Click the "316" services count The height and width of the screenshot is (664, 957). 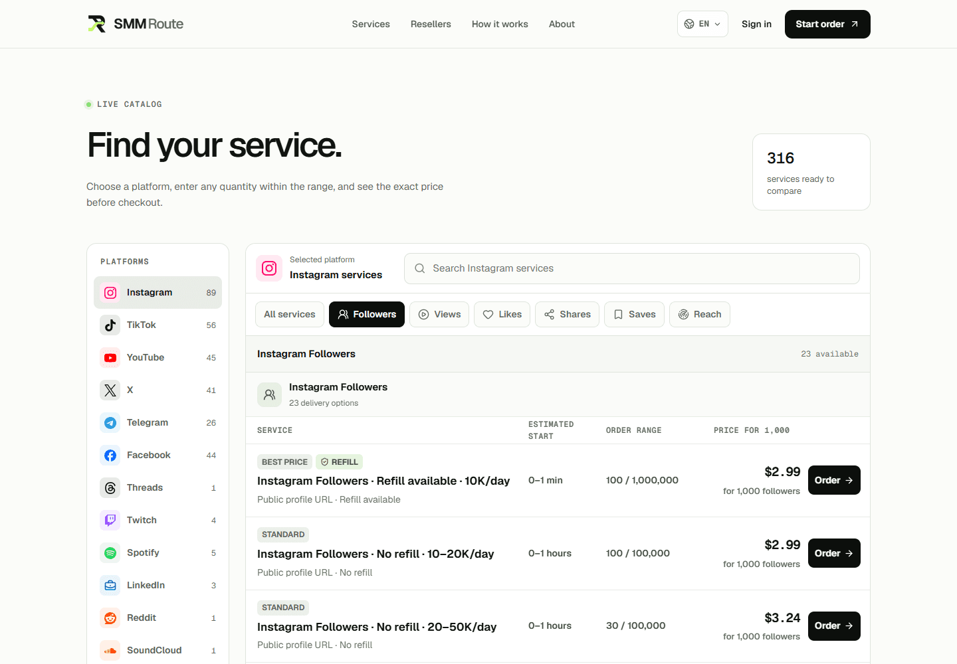pos(780,158)
